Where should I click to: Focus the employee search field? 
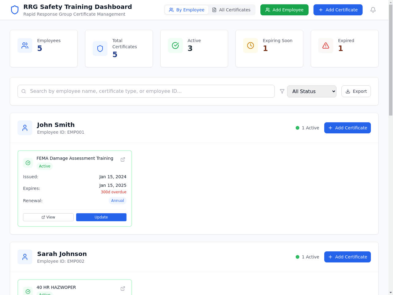(x=146, y=91)
